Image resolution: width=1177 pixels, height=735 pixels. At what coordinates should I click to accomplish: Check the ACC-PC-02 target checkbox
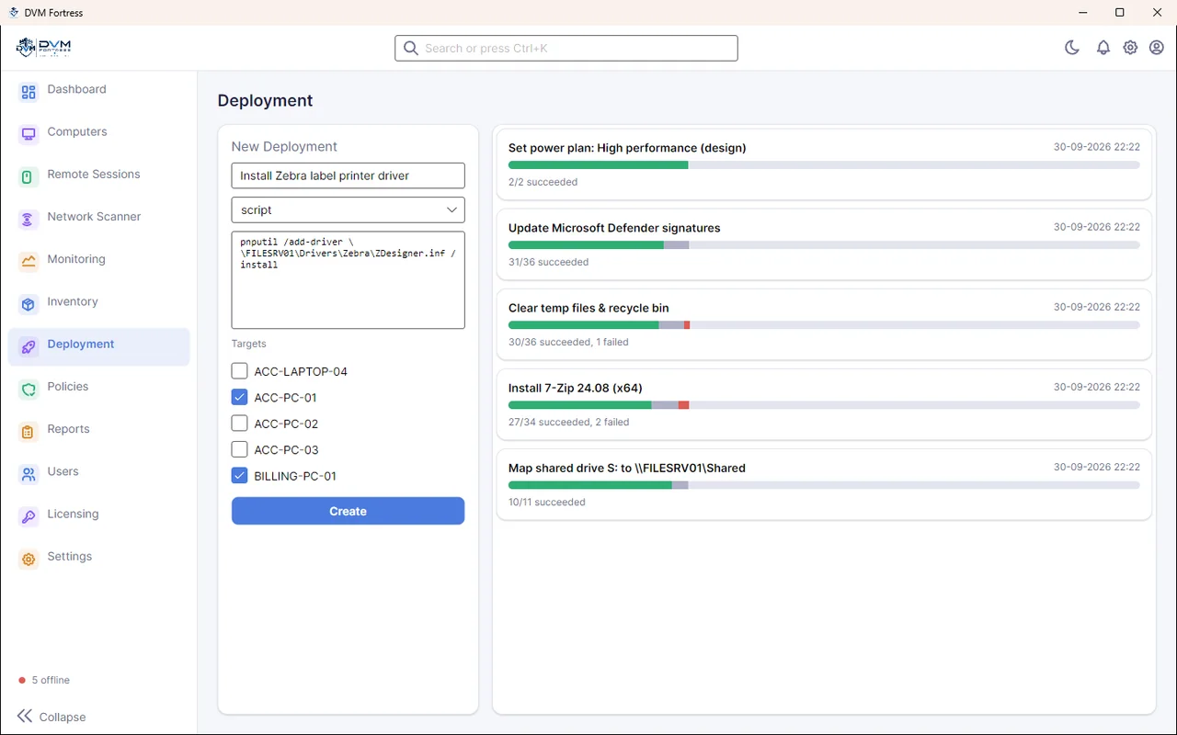click(239, 424)
